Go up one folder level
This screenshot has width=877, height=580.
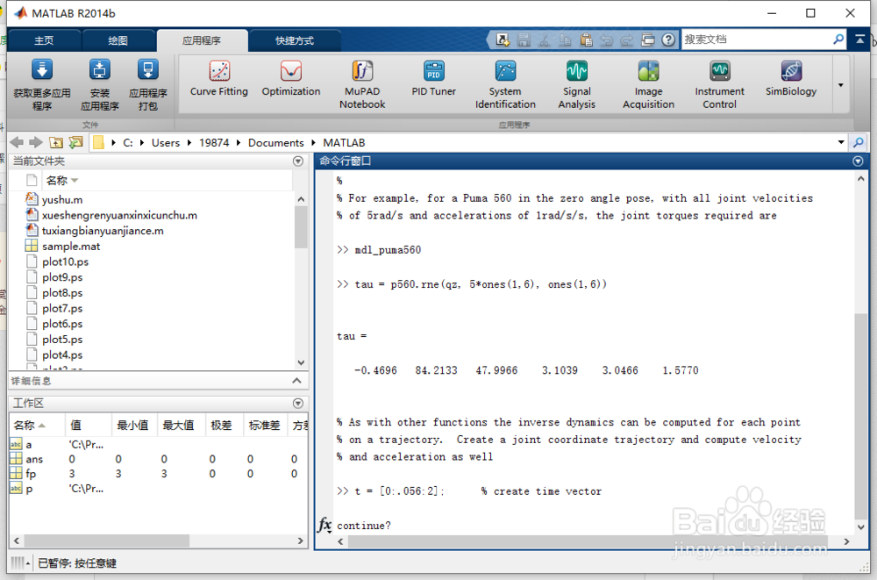[x=56, y=143]
